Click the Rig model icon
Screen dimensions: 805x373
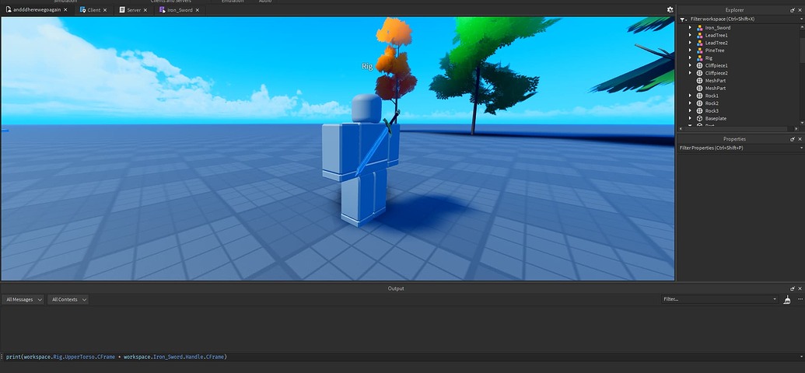pyautogui.click(x=699, y=58)
